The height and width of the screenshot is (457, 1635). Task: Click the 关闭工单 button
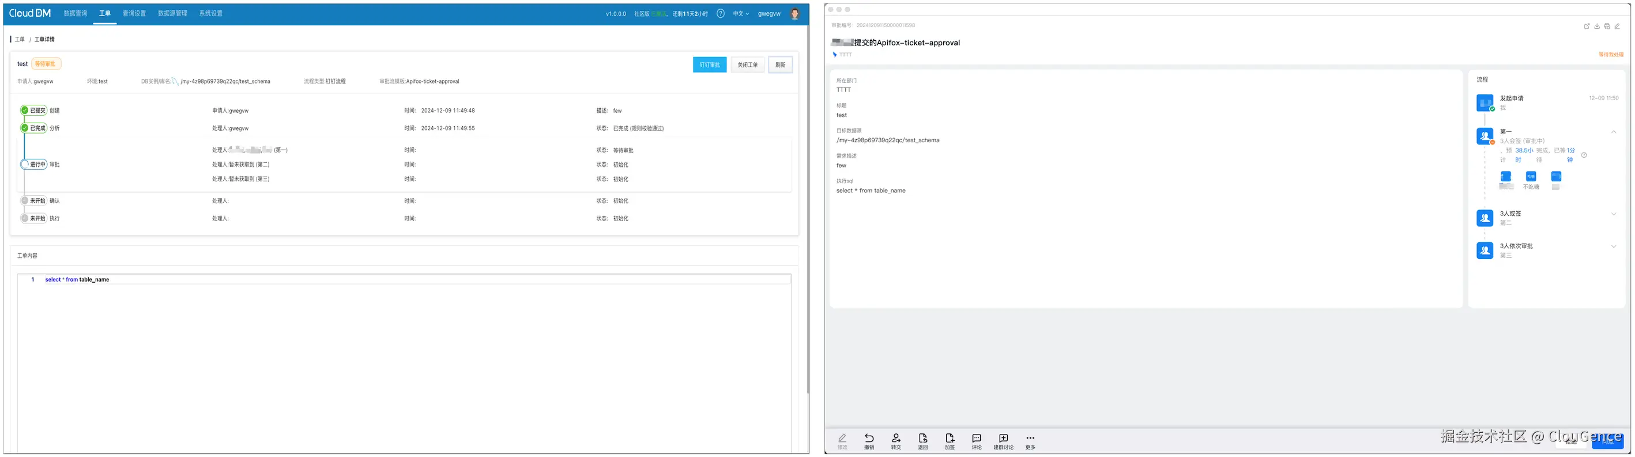748,64
